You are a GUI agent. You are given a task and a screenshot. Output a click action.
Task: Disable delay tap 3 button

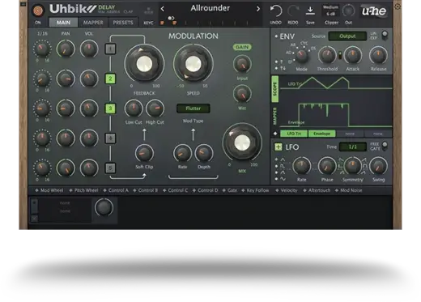[110, 108]
